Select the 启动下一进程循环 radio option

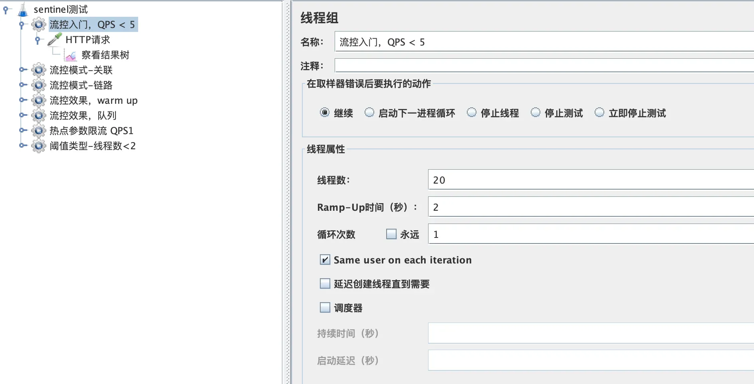coord(369,113)
